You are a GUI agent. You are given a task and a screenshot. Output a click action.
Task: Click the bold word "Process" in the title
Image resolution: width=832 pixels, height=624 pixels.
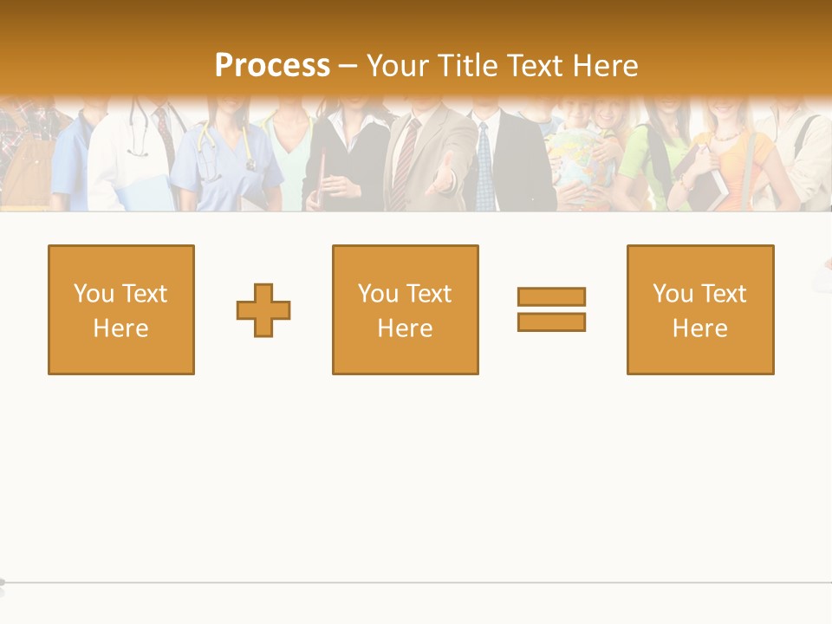coord(272,65)
